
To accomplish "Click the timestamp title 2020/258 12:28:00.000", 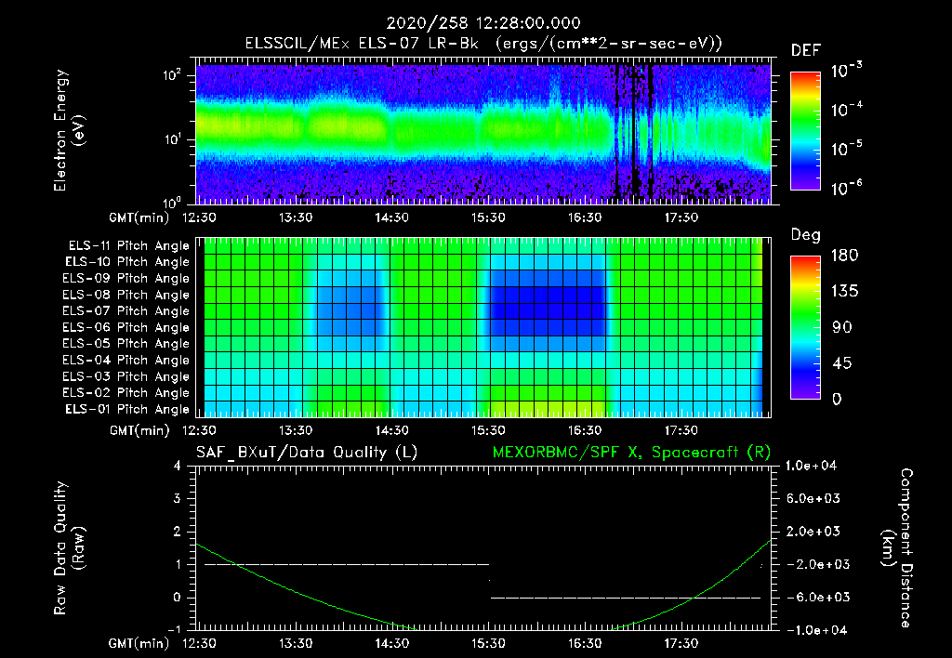I will [483, 23].
